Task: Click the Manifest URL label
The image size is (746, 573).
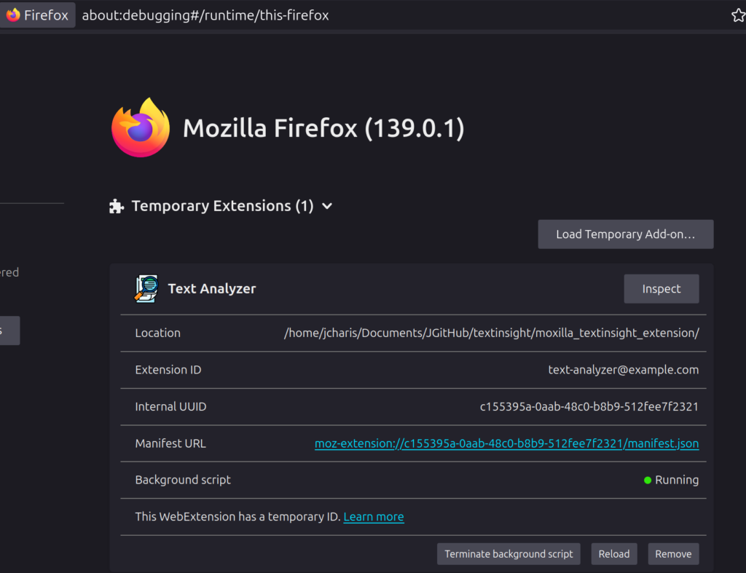Action: (x=170, y=443)
